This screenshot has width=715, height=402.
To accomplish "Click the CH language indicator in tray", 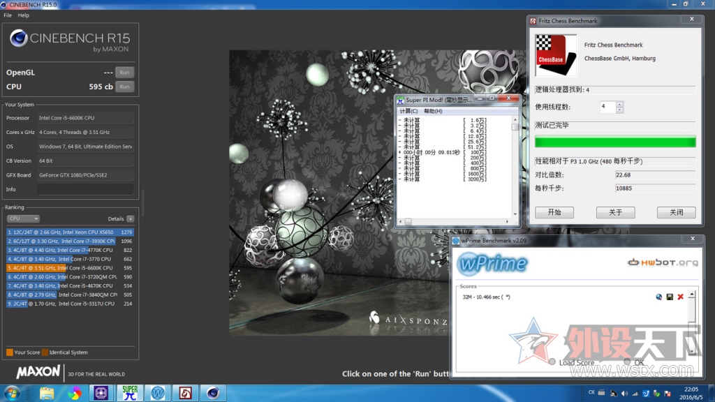I will click(x=591, y=393).
